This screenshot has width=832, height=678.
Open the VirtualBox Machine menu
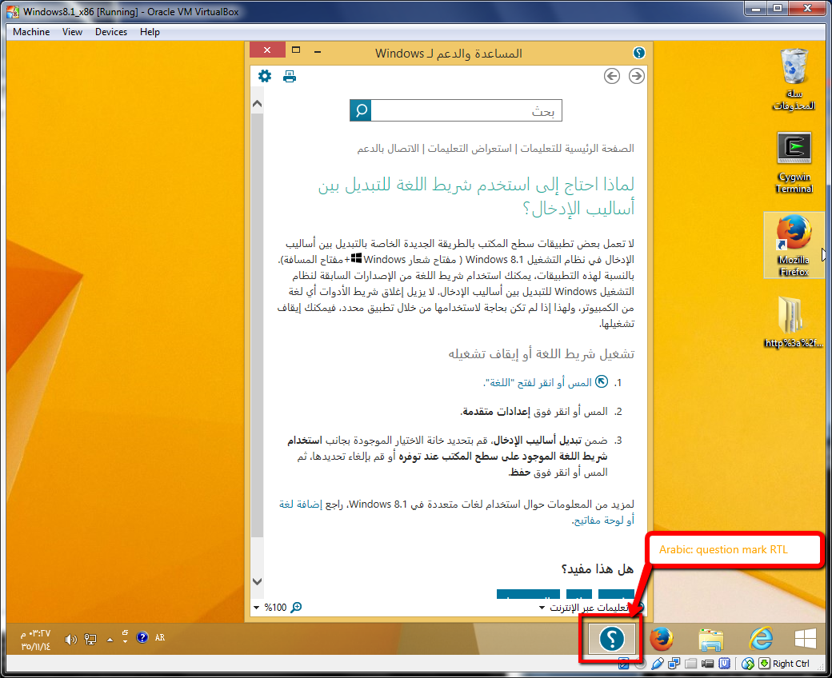[31, 32]
